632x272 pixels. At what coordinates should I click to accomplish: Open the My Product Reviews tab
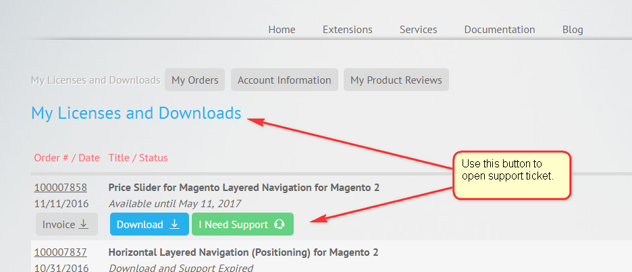click(396, 80)
